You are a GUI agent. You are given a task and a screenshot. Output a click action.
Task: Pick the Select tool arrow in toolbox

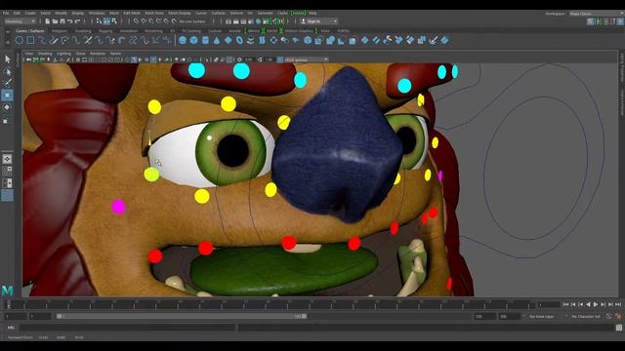point(7,59)
